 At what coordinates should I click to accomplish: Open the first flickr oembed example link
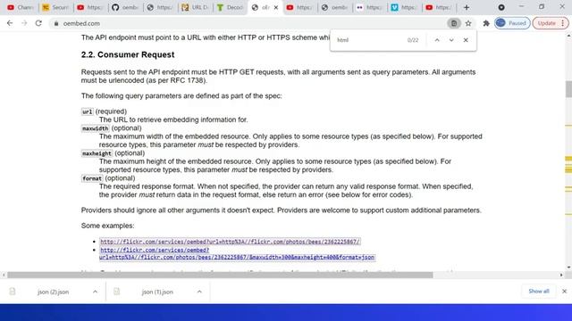tap(230, 242)
